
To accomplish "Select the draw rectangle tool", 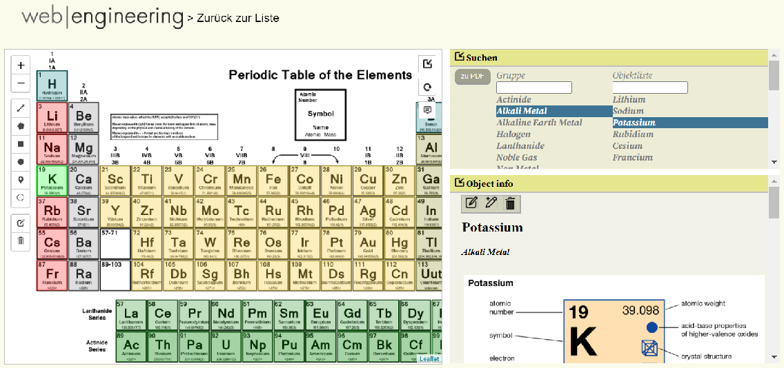I will coord(21,144).
